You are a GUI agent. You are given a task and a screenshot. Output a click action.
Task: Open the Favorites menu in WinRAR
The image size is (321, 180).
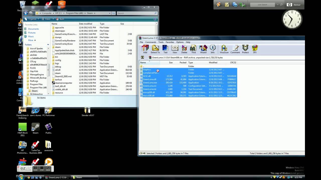tap(170, 42)
